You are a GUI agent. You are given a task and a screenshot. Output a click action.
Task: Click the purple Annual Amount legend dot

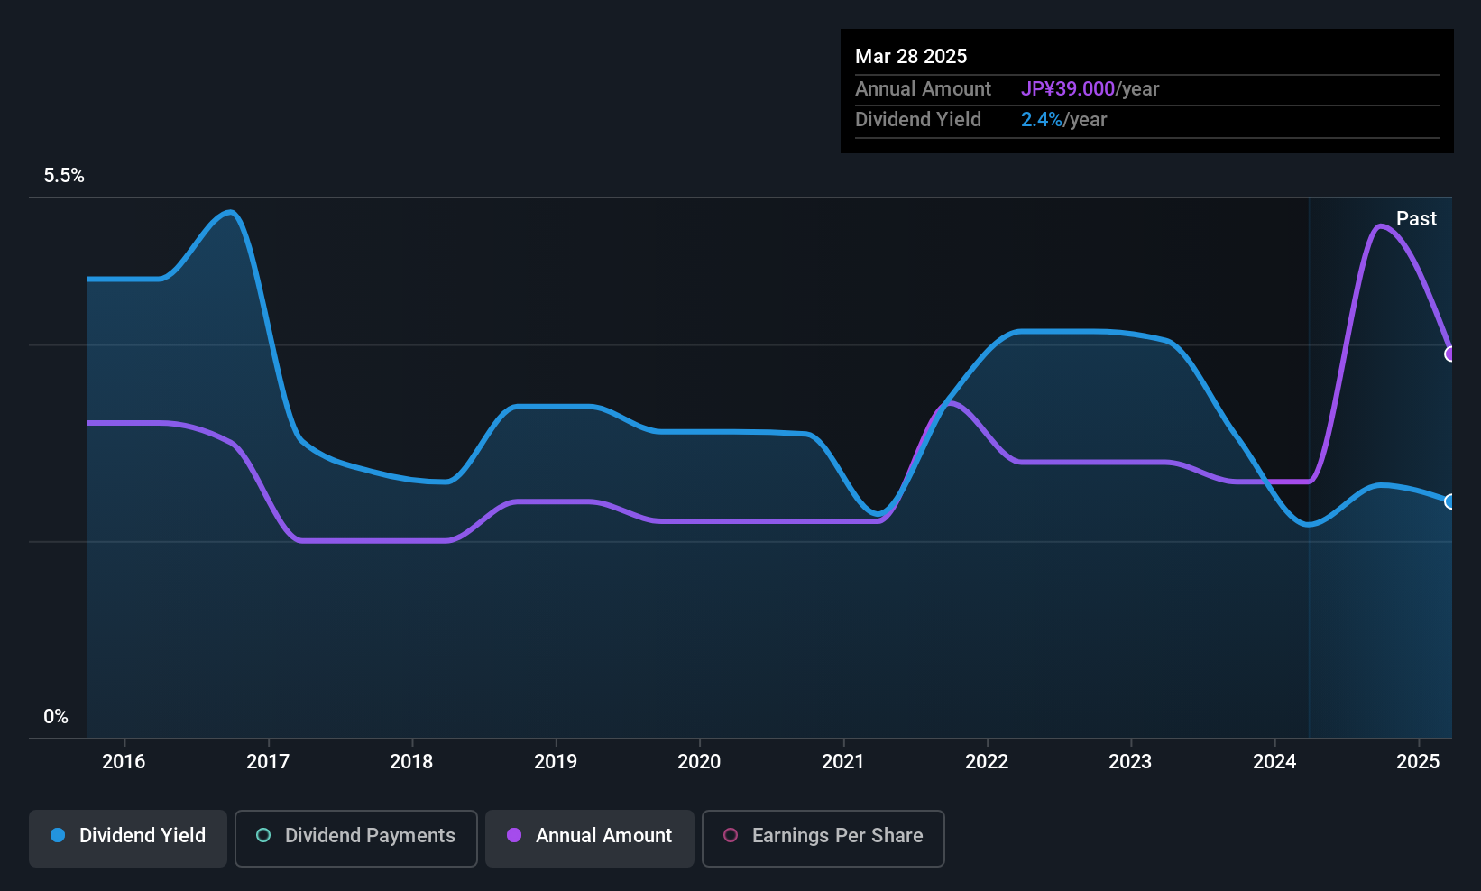(x=514, y=836)
